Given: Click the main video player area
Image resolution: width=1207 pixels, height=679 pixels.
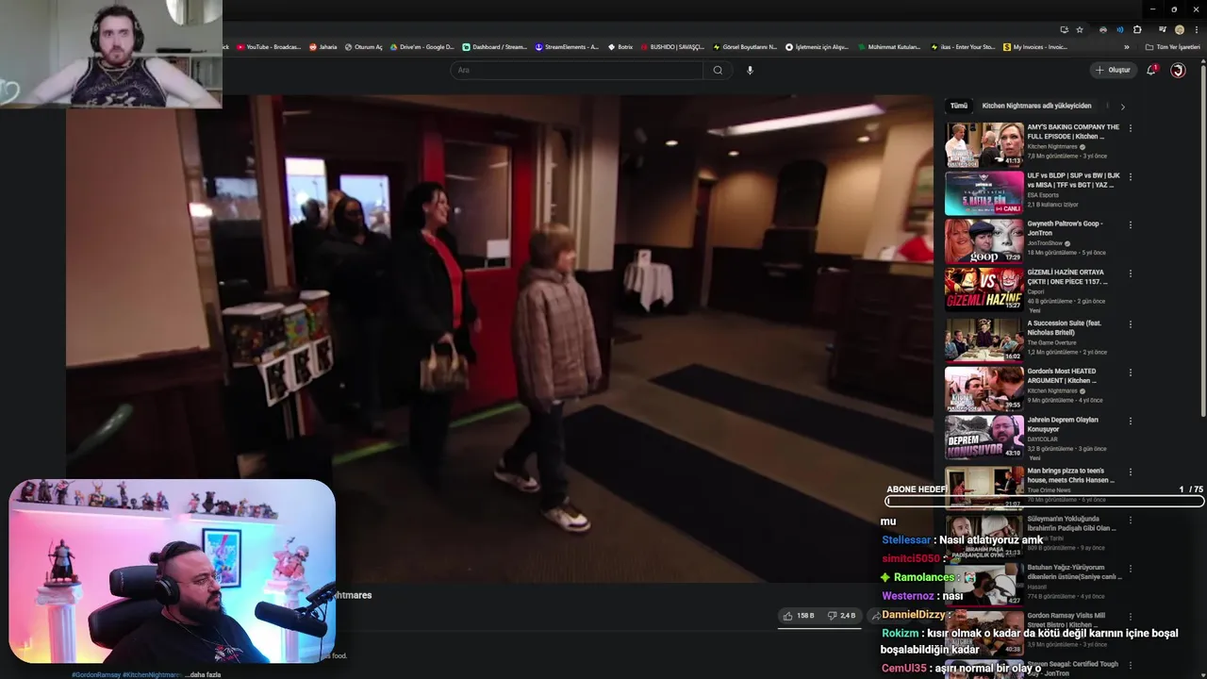Looking at the screenshot, I should click(x=499, y=339).
